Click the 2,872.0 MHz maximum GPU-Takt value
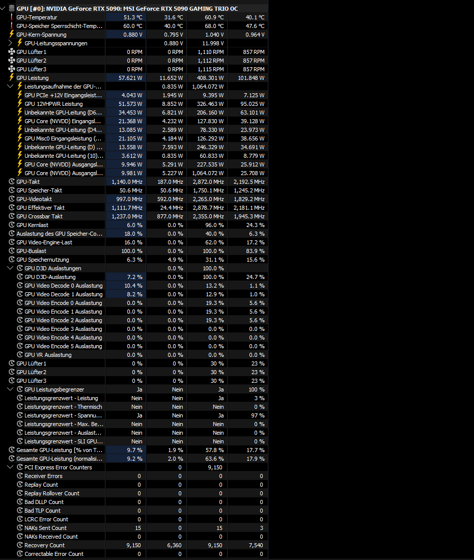Viewport: 474px width, 560px height. click(x=208, y=181)
